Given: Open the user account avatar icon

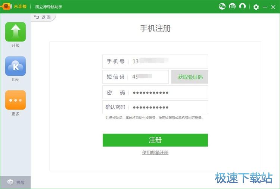Looking at the screenshot, I should pos(242,6).
